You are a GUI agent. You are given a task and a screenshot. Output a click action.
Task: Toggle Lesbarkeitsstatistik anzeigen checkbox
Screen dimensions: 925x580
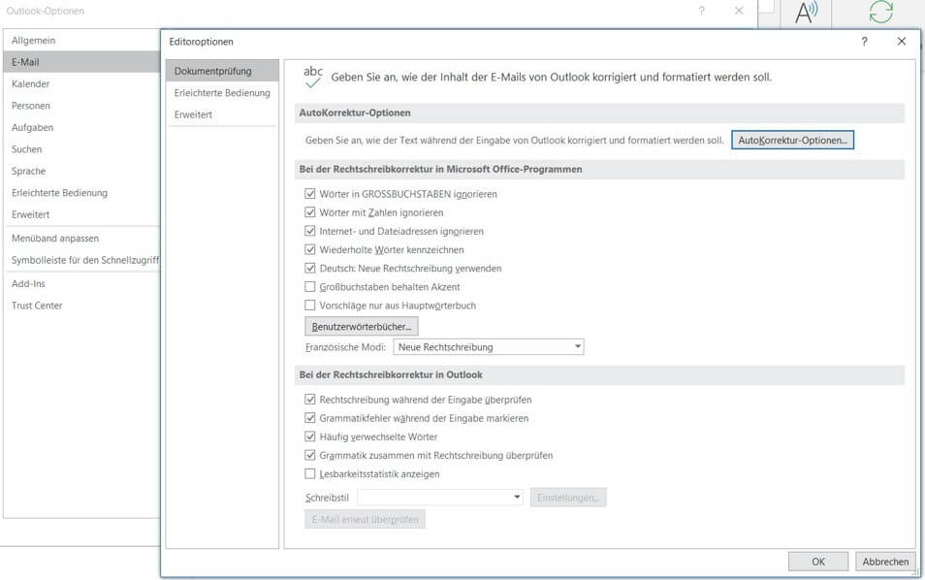309,473
